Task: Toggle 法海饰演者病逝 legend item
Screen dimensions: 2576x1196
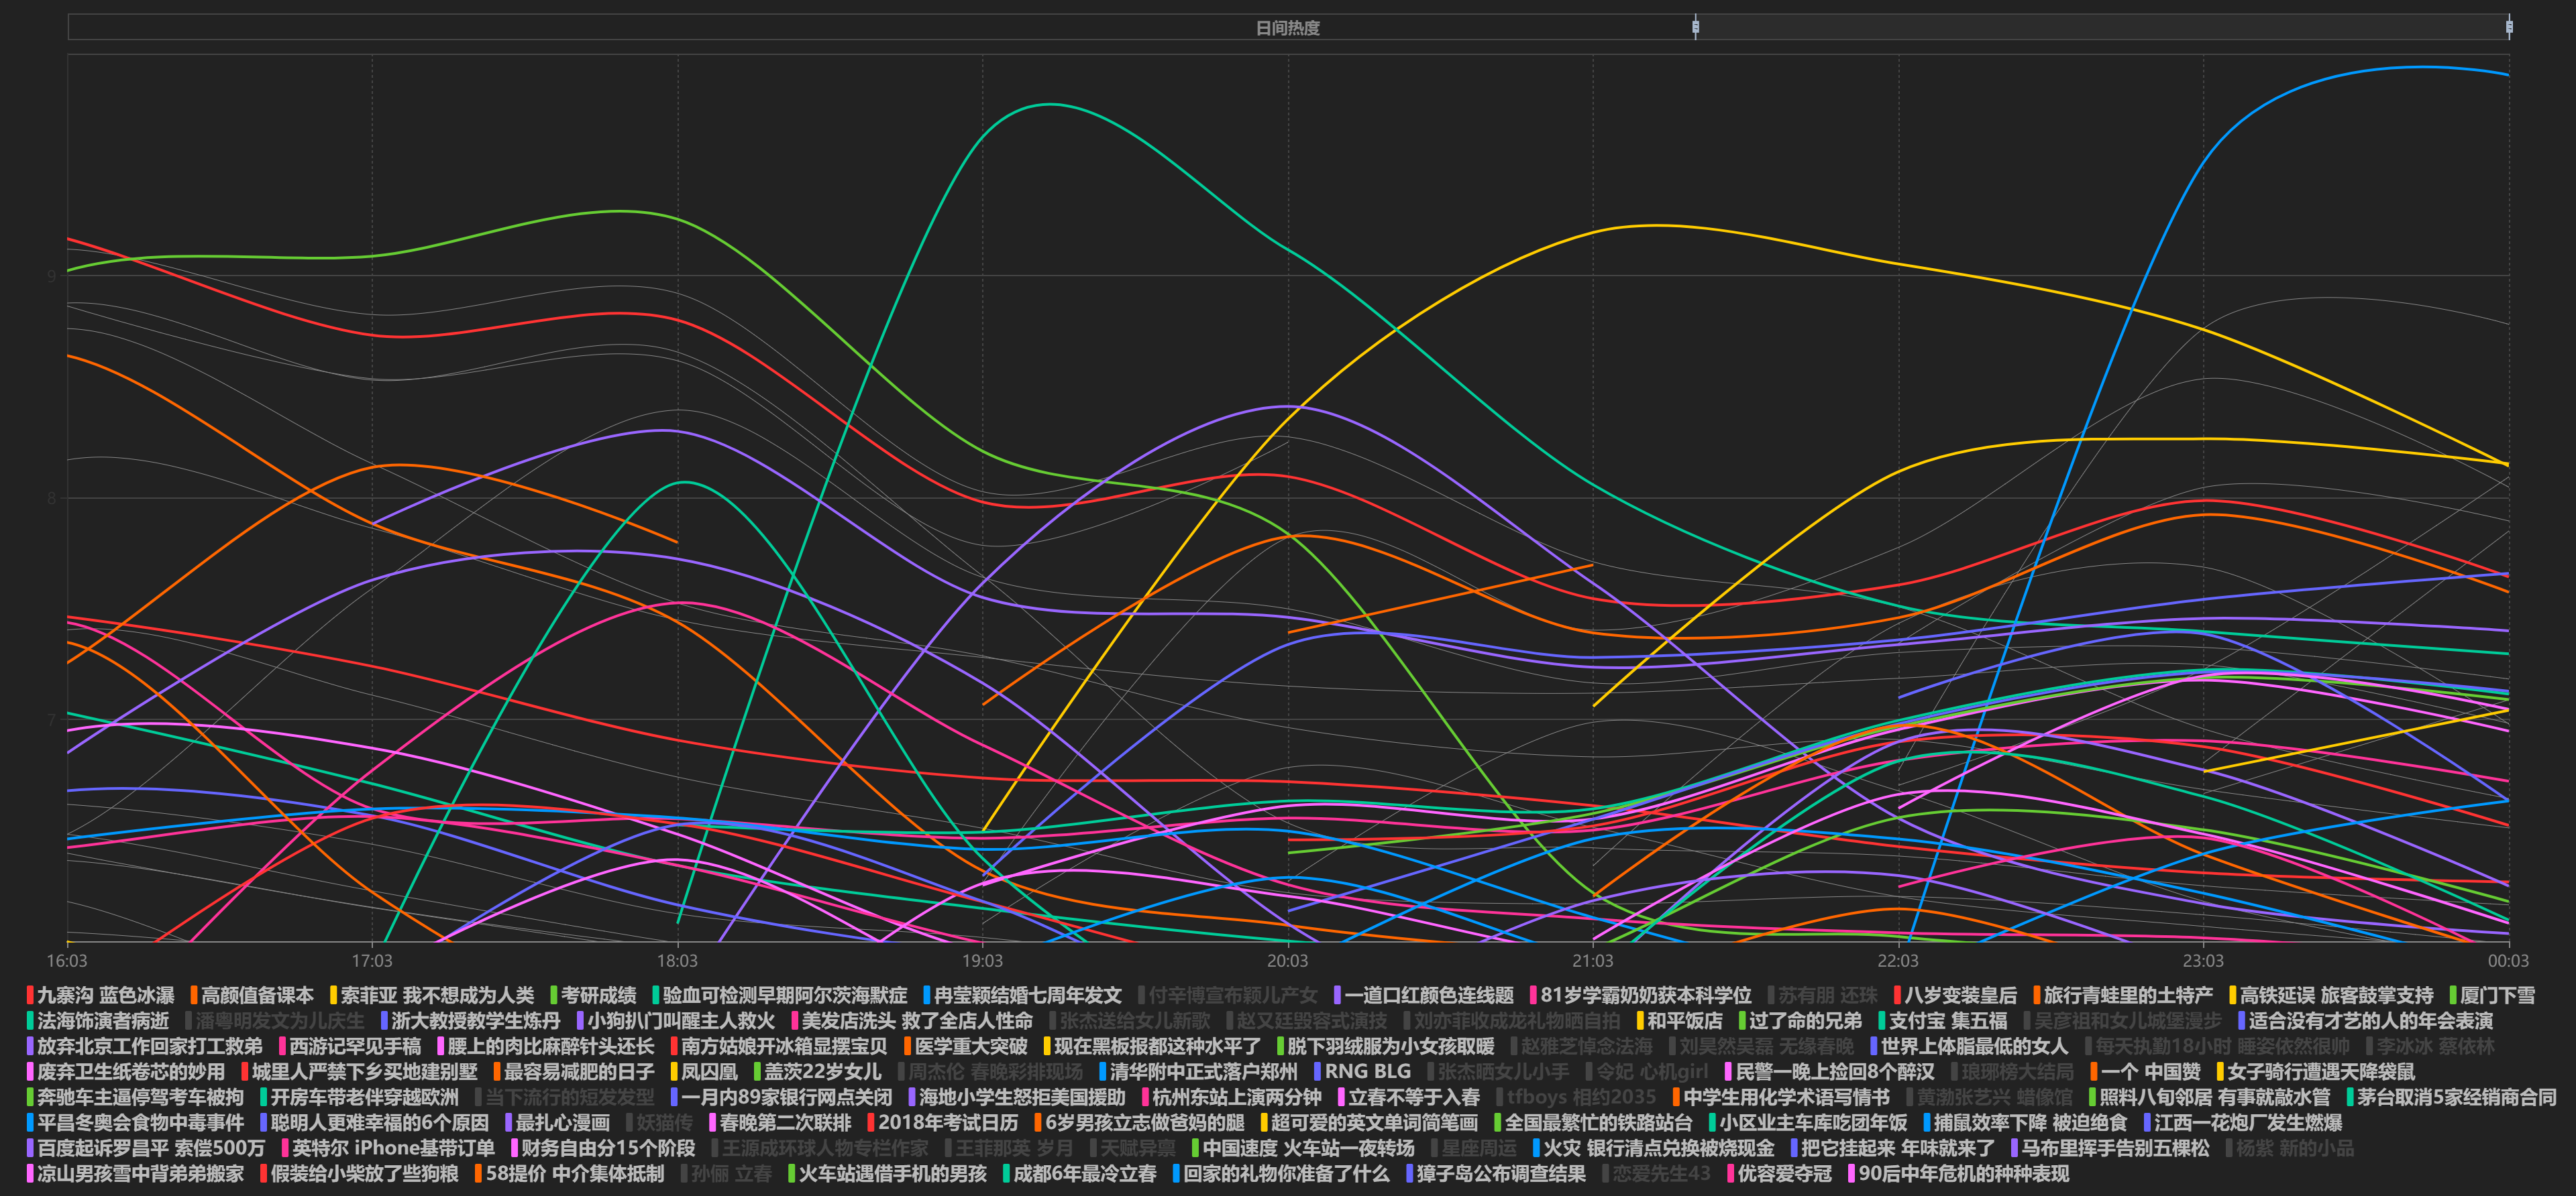Action: coord(97,1021)
